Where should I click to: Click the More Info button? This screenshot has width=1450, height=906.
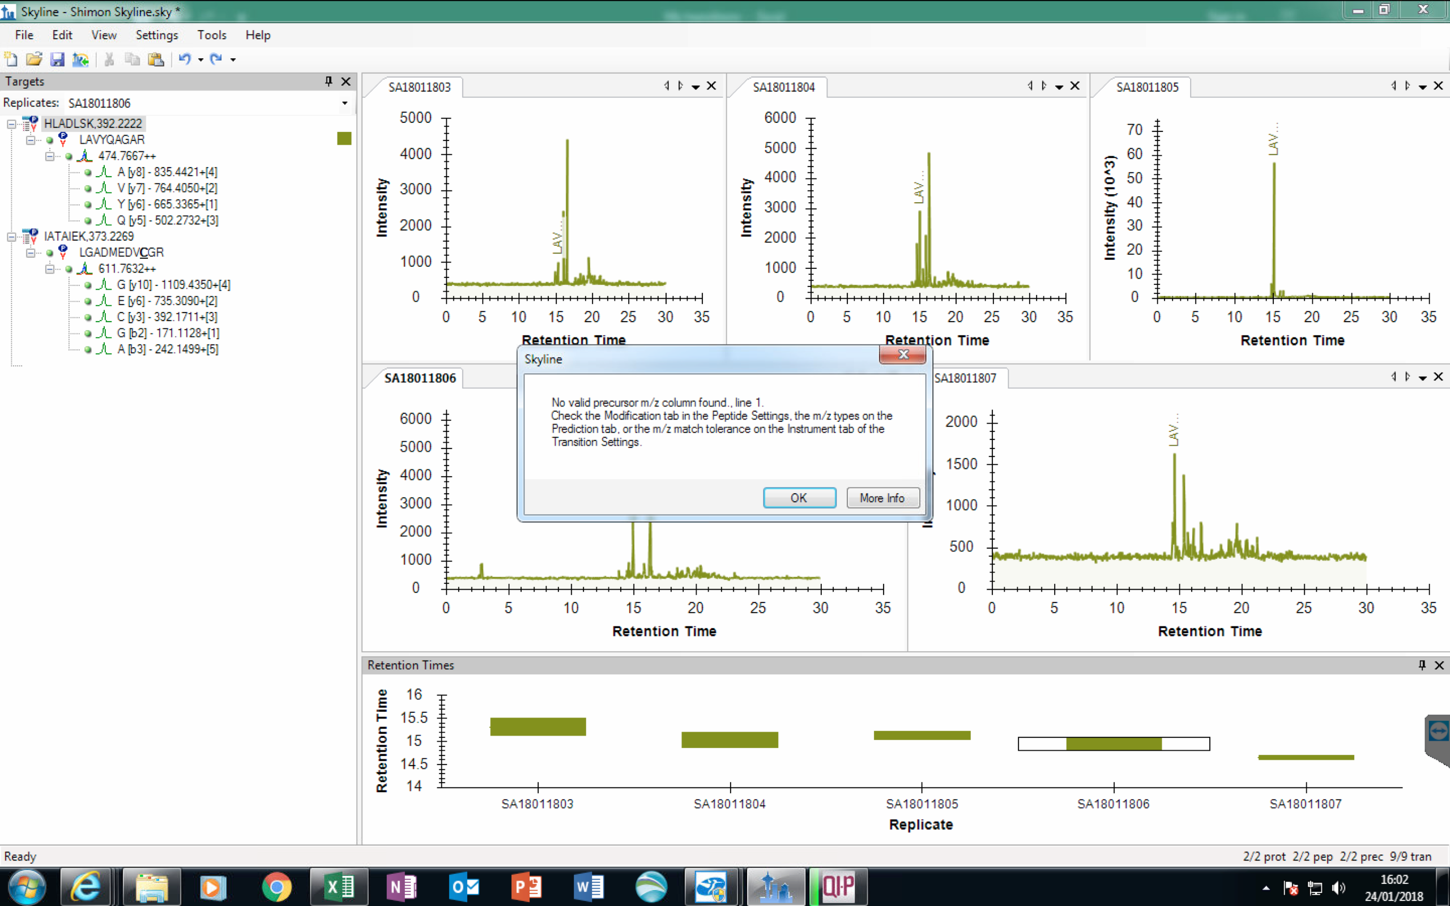click(882, 498)
